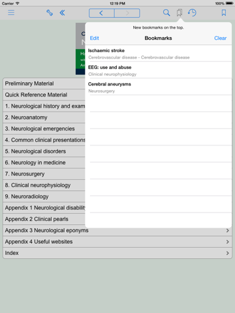Open search with magnifier icon
Image resolution: width=235 pixels, height=313 pixels.
click(x=166, y=13)
